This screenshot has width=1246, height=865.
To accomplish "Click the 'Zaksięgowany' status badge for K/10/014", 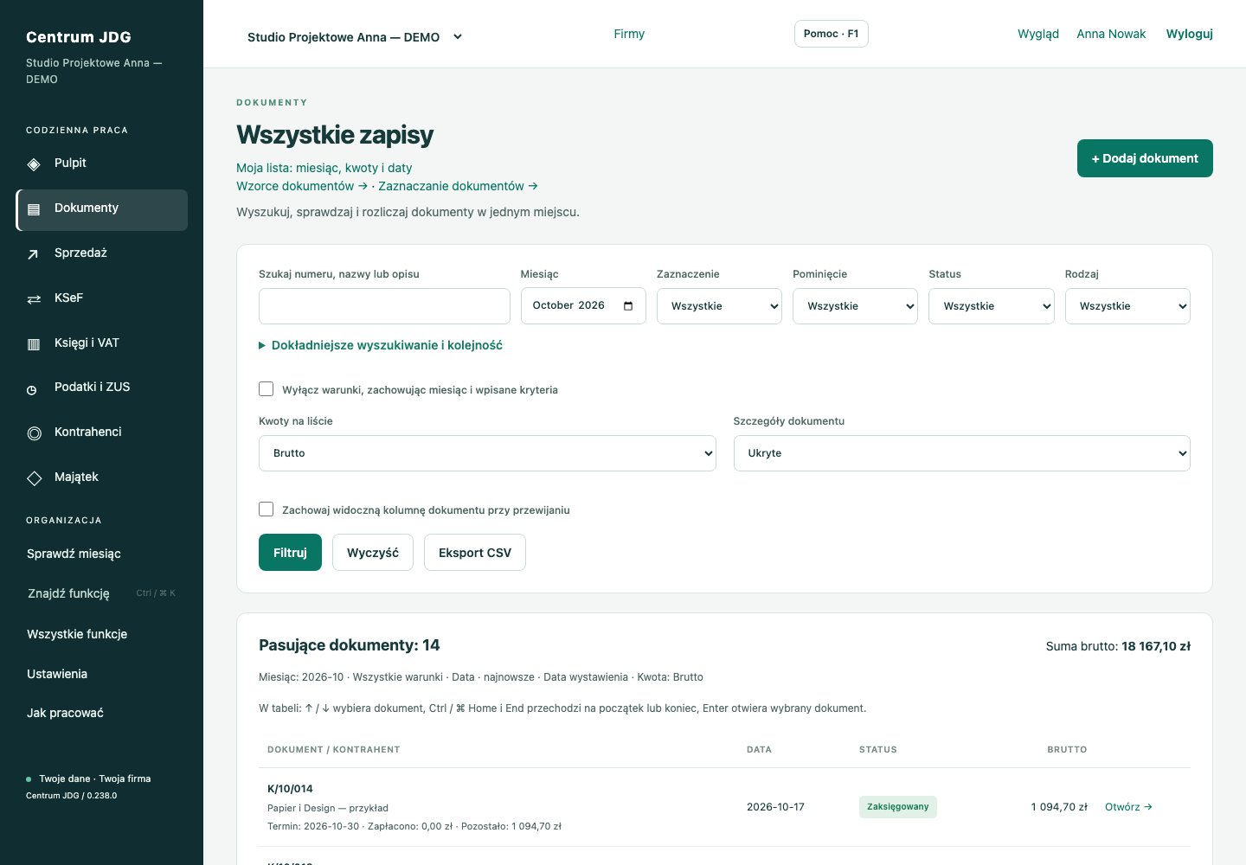I will tap(898, 807).
